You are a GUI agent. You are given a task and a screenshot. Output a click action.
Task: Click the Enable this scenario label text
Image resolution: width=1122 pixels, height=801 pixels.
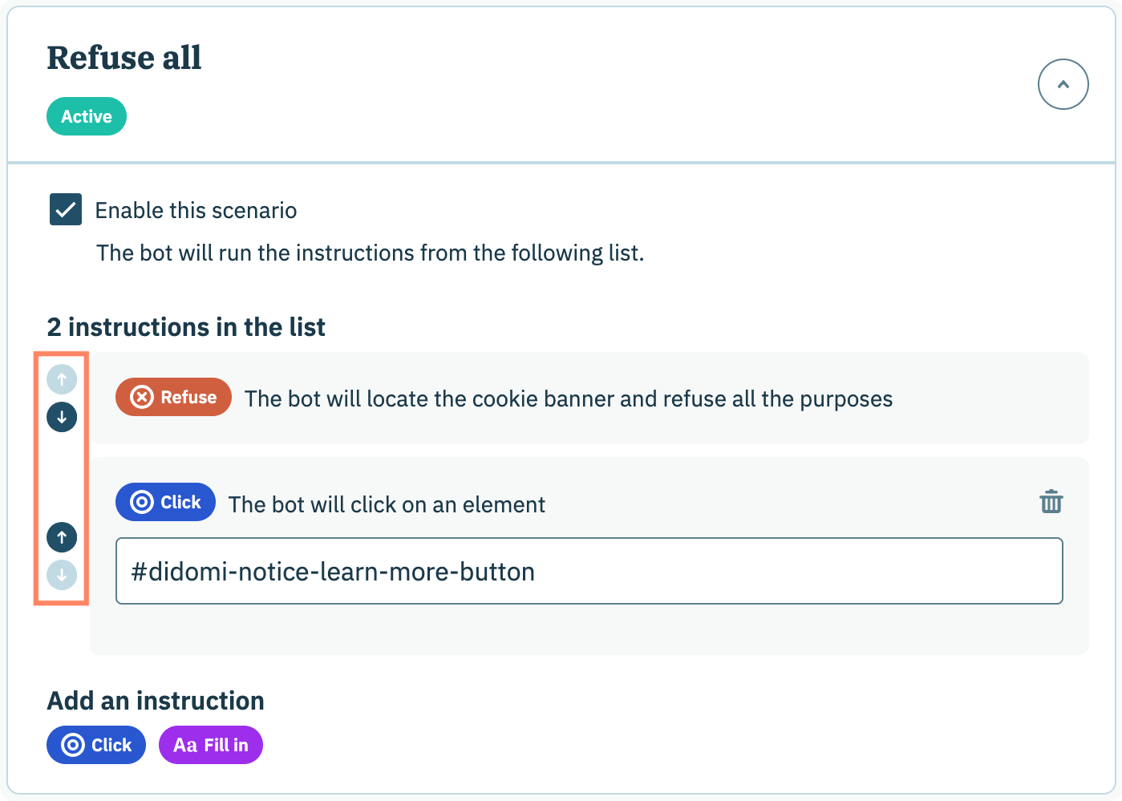(196, 210)
